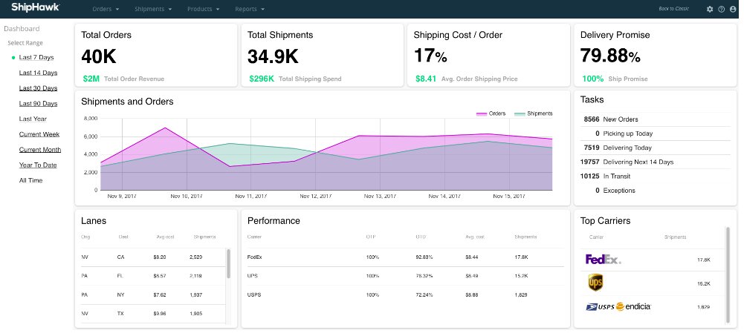Viewport: 744px width, 336px height.
Task: Choose the Last 30 Days link
Action: tap(38, 88)
